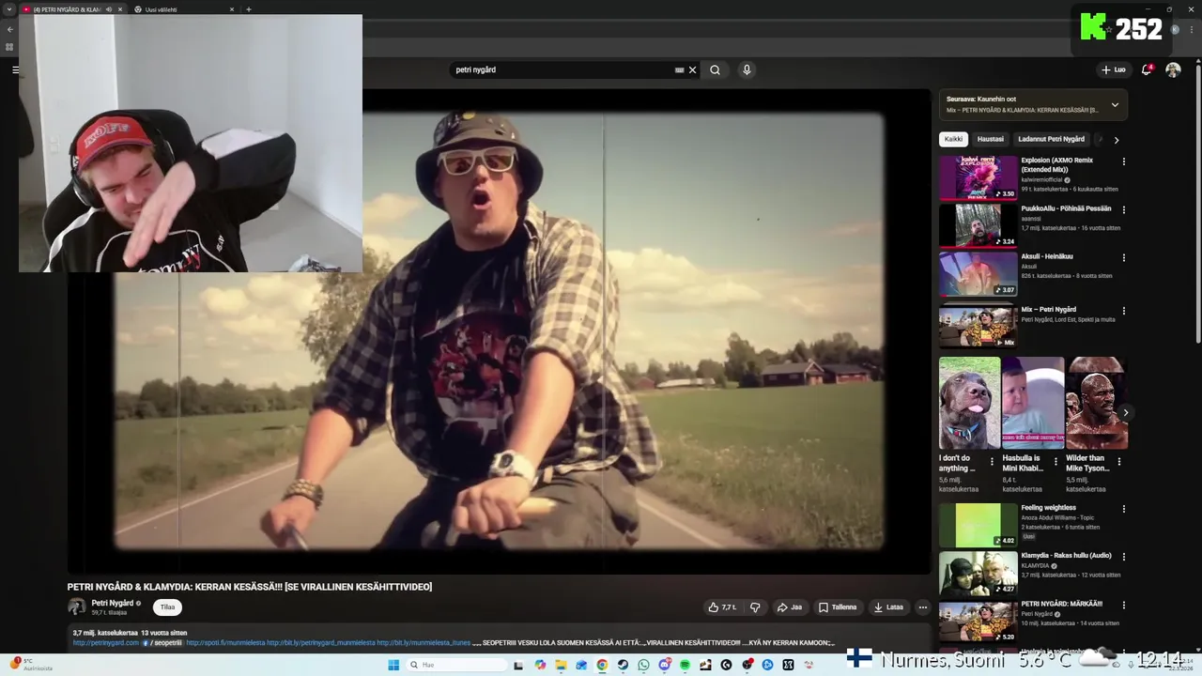Clear the 'petri nygård' search text
Image resolution: width=1202 pixels, height=676 pixels.
(x=693, y=69)
